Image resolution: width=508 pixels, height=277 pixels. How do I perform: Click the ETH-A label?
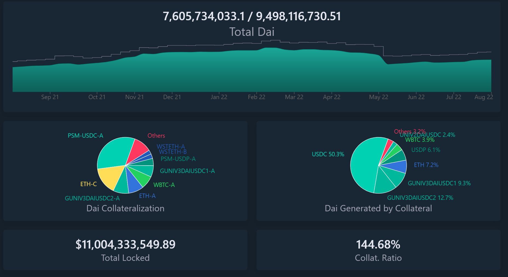147,196
